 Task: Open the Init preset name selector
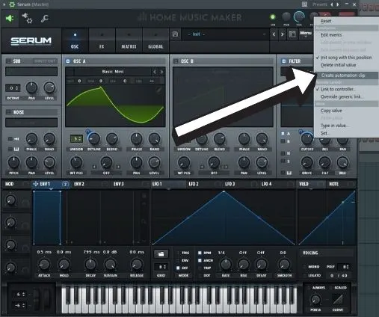click(x=226, y=34)
